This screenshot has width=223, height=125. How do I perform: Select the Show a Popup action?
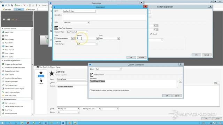coord(9,53)
